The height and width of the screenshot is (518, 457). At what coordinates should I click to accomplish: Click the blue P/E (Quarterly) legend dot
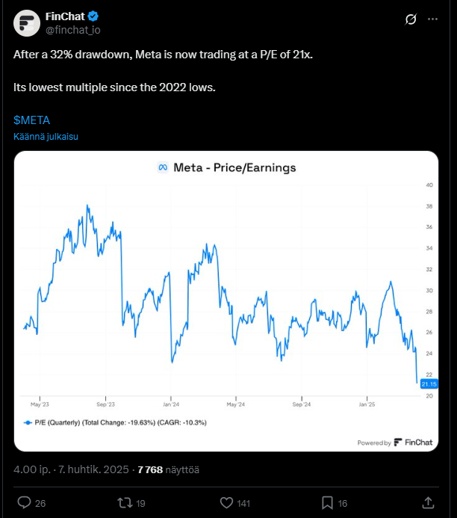[x=28, y=422]
